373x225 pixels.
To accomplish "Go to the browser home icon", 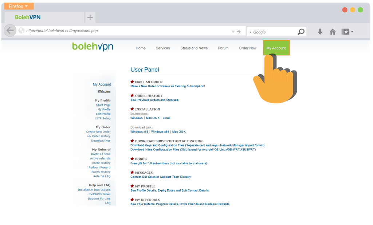I will tap(333, 32).
